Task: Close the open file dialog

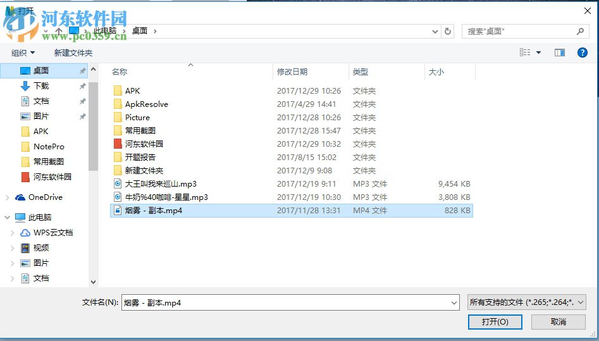Action: click(588, 11)
